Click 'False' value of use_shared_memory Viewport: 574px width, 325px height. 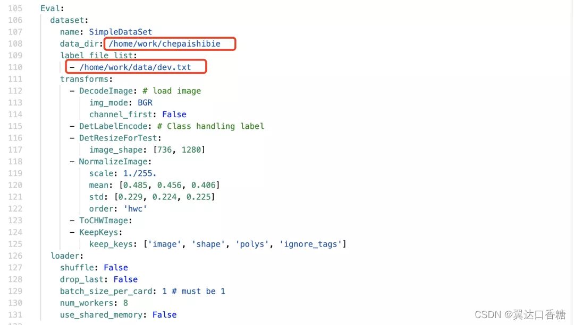164,315
